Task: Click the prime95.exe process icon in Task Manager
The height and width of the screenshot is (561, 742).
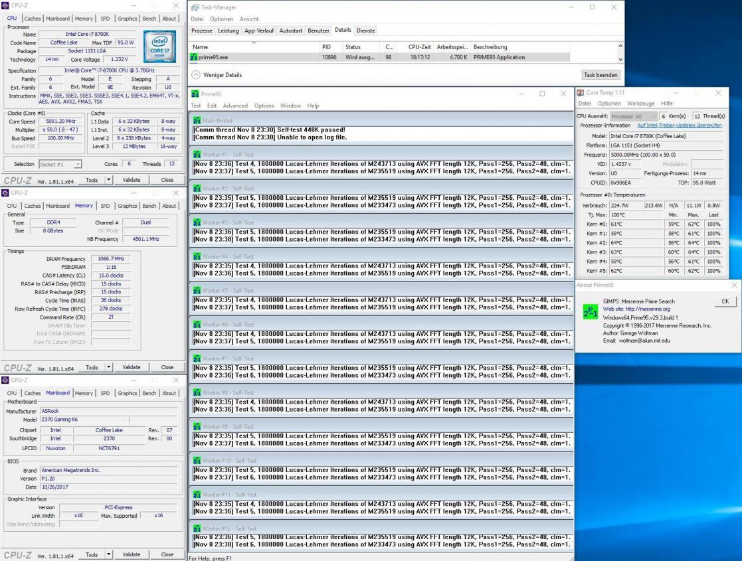Action: click(194, 57)
